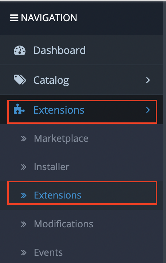The image size is (166, 263).
Task: Click the Extensions puzzle piece icon
Action: (19, 109)
